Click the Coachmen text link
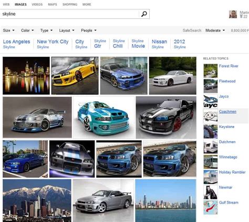 (227, 111)
